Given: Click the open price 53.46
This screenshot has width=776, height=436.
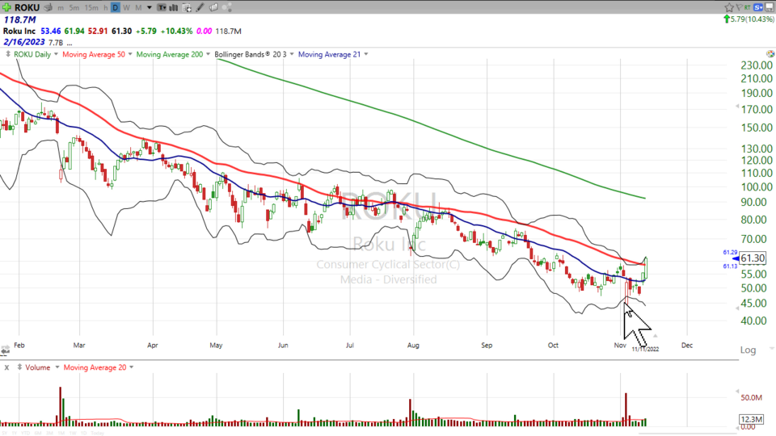Looking at the screenshot, I should pos(50,31).
